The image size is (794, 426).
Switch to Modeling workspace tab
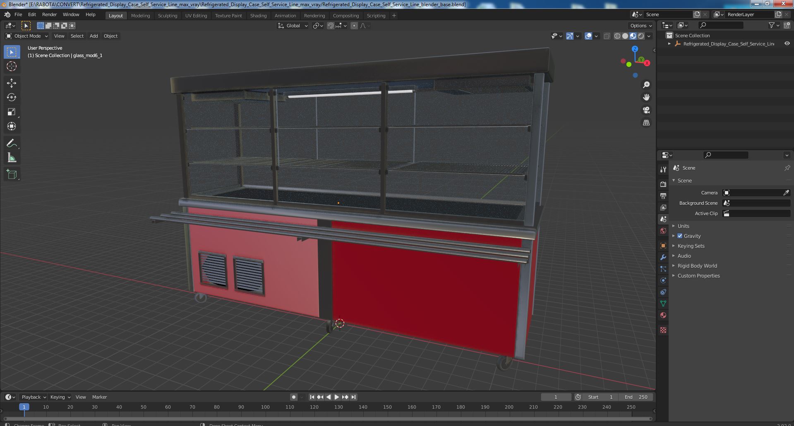click(x=140, y=15)
